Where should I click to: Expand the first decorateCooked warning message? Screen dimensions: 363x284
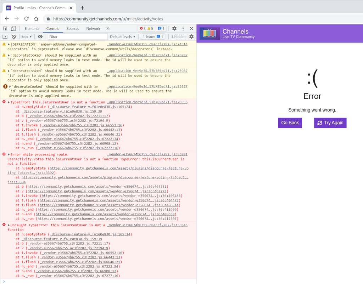point(9,55)
